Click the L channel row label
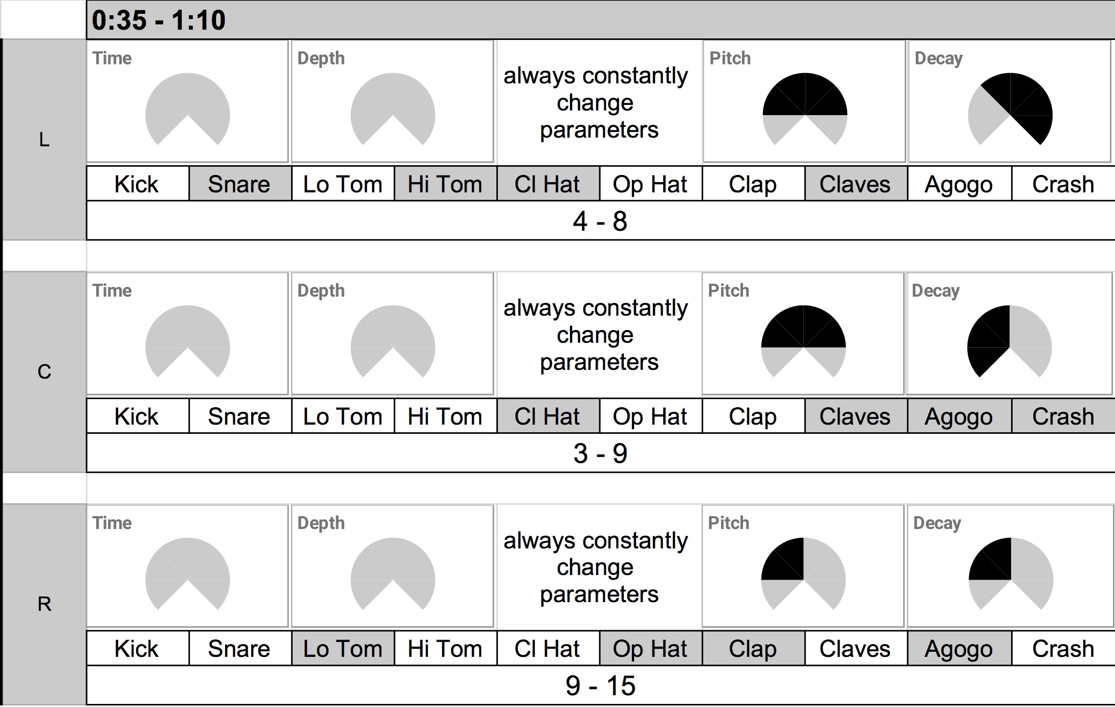 click(45, 140)
